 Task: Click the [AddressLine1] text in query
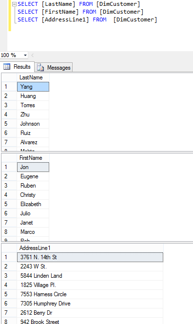coord(65,19)
